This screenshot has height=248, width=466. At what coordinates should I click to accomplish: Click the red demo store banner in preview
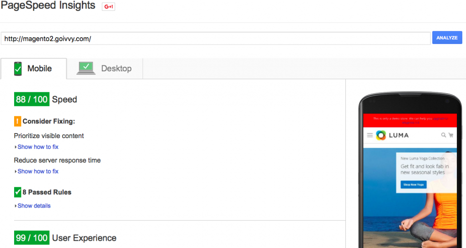pyautogui.click(x=410, y=120)
